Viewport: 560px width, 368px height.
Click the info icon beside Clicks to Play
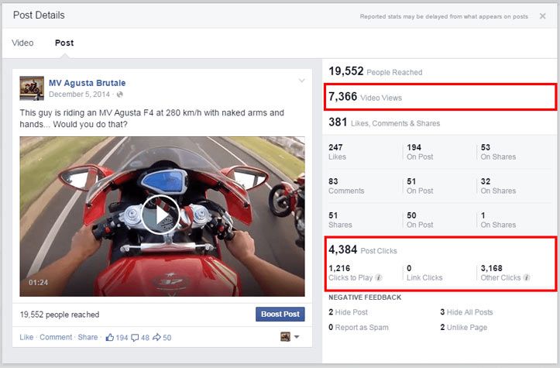click(x=379, y=277)
